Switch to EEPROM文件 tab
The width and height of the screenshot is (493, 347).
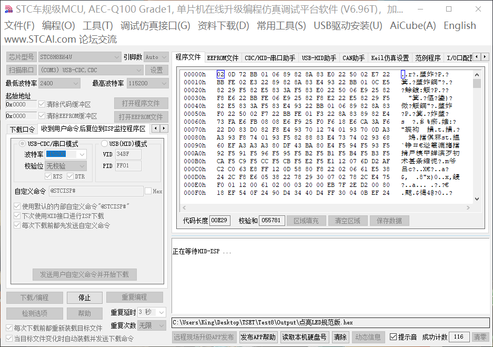point(223,58)
